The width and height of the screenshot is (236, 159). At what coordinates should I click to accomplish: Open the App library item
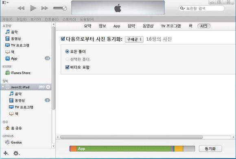pyautogui.click(x=11, y=59)
